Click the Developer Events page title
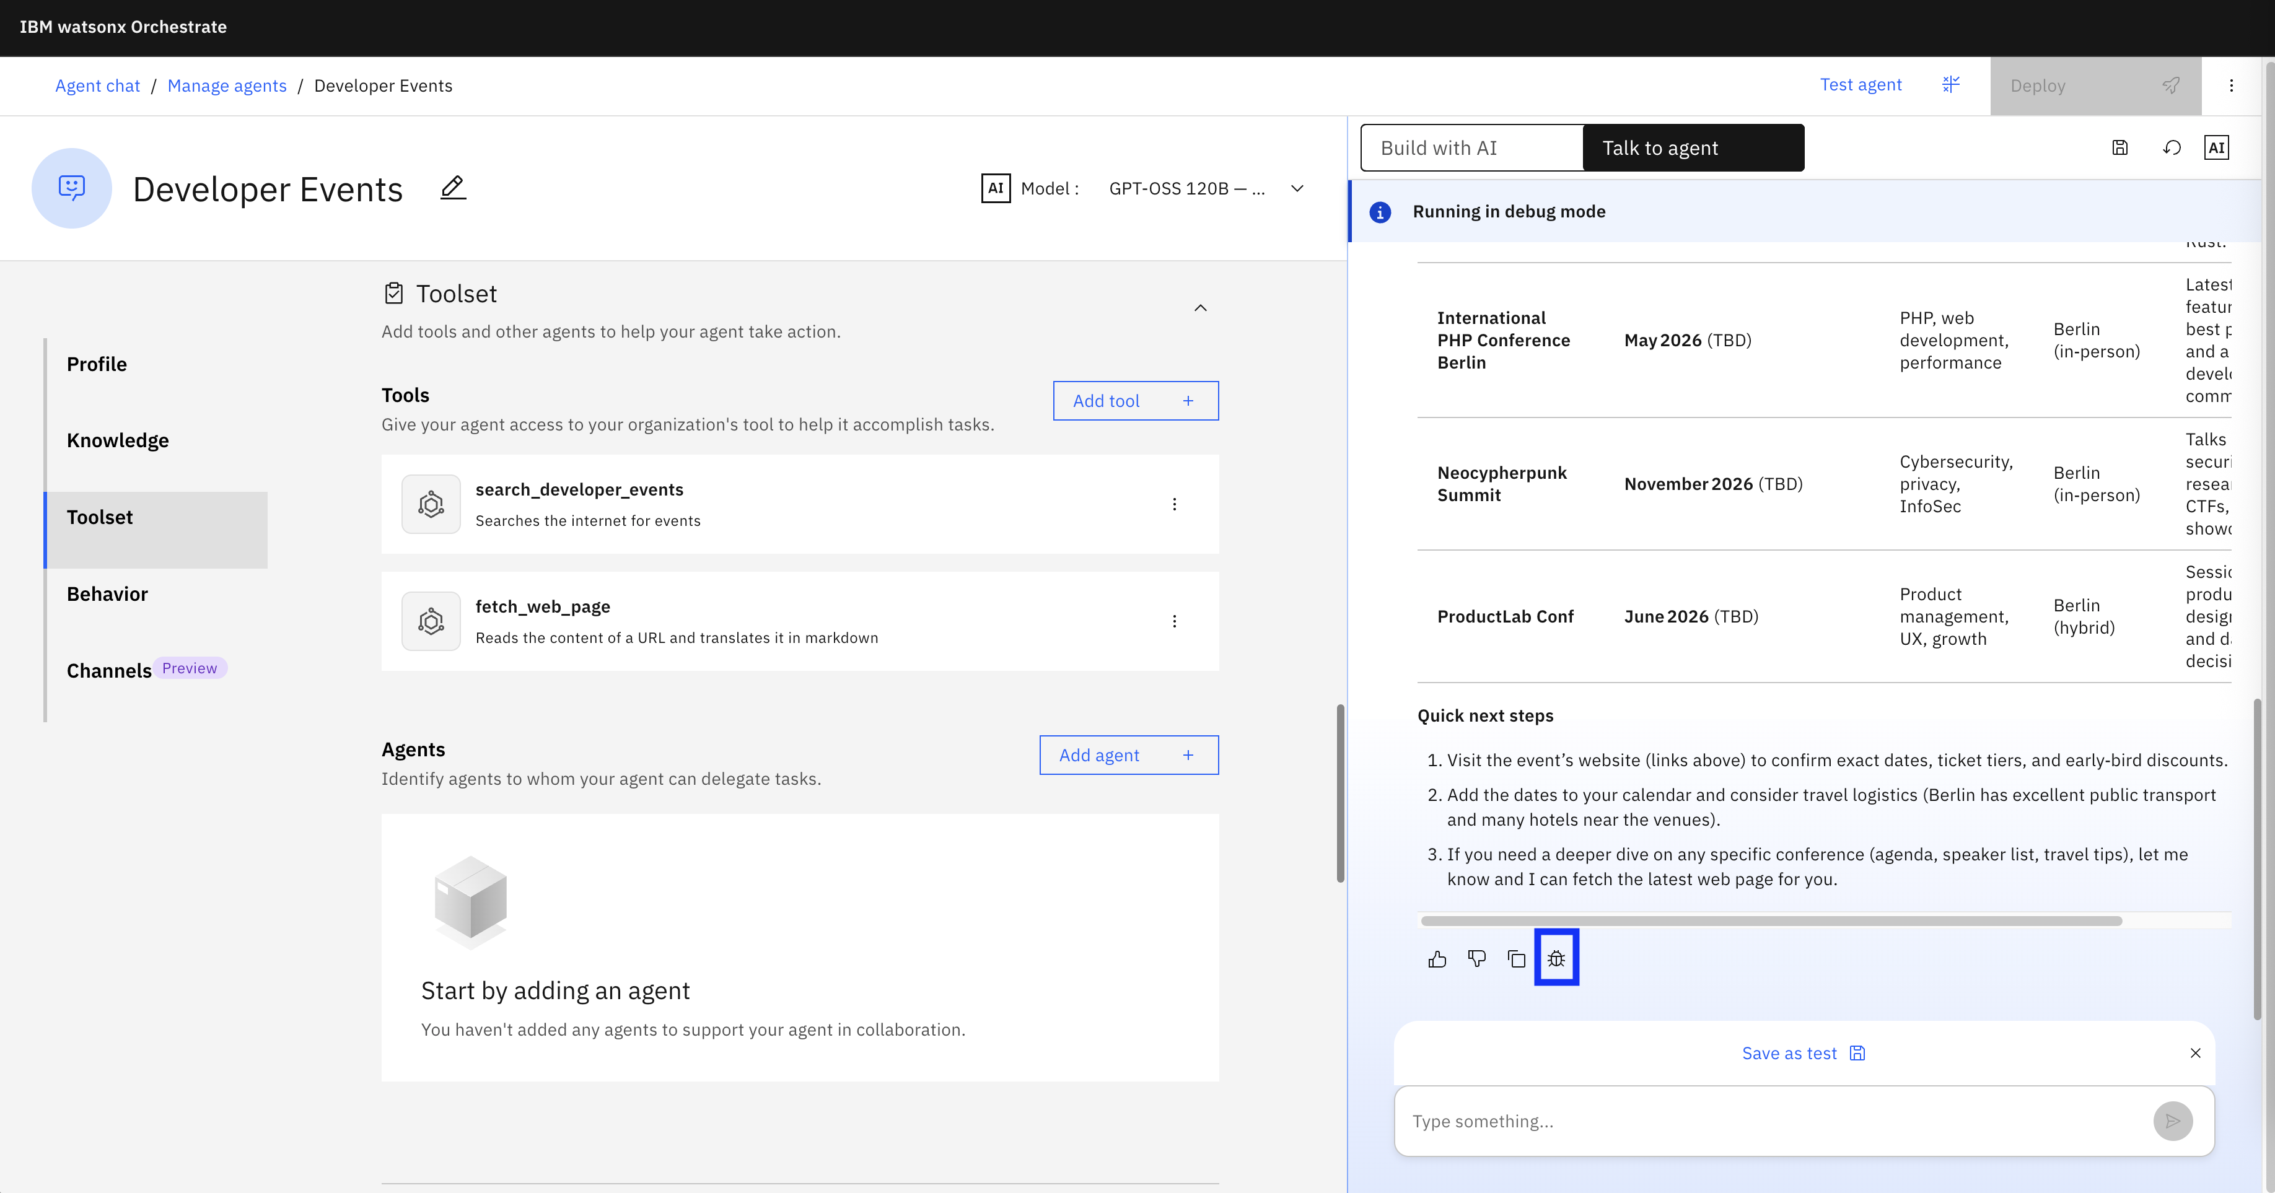Image resolution: width=2275 pixels, height=1193 pixels. pos(268,189)
